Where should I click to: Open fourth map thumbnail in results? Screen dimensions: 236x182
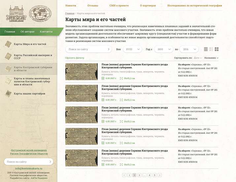click(x=82, y=136)
